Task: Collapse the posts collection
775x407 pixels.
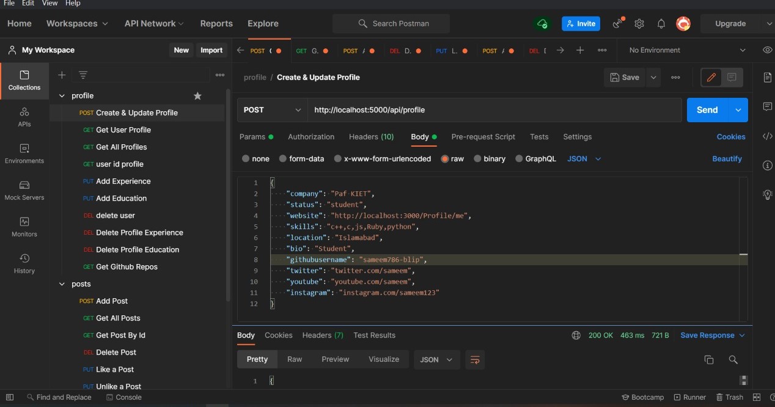Action: point(61,284)
